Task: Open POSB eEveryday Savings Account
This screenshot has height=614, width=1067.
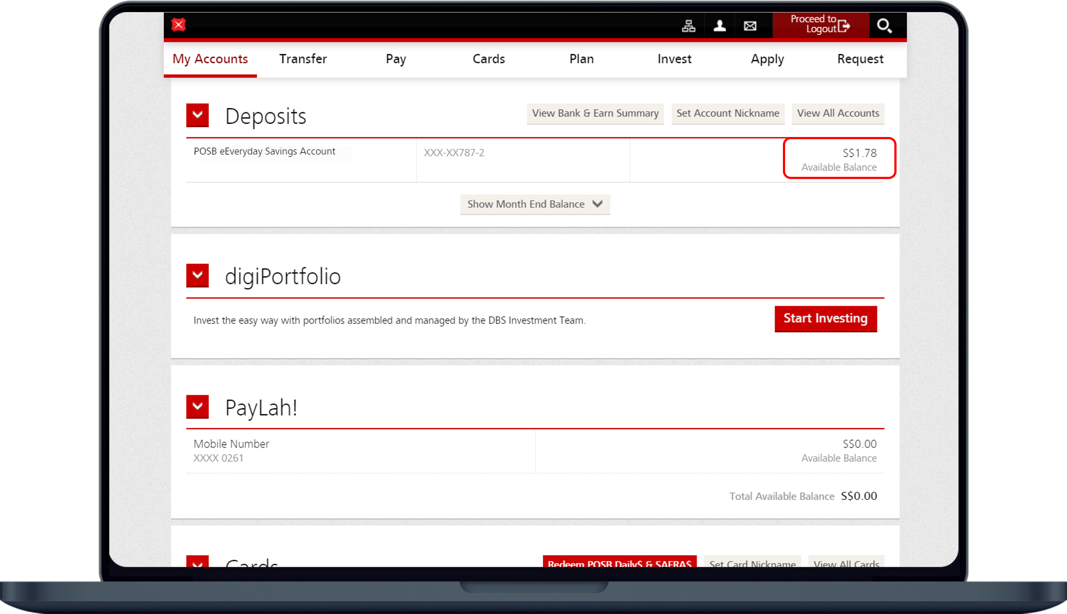Action: (264, 151)
